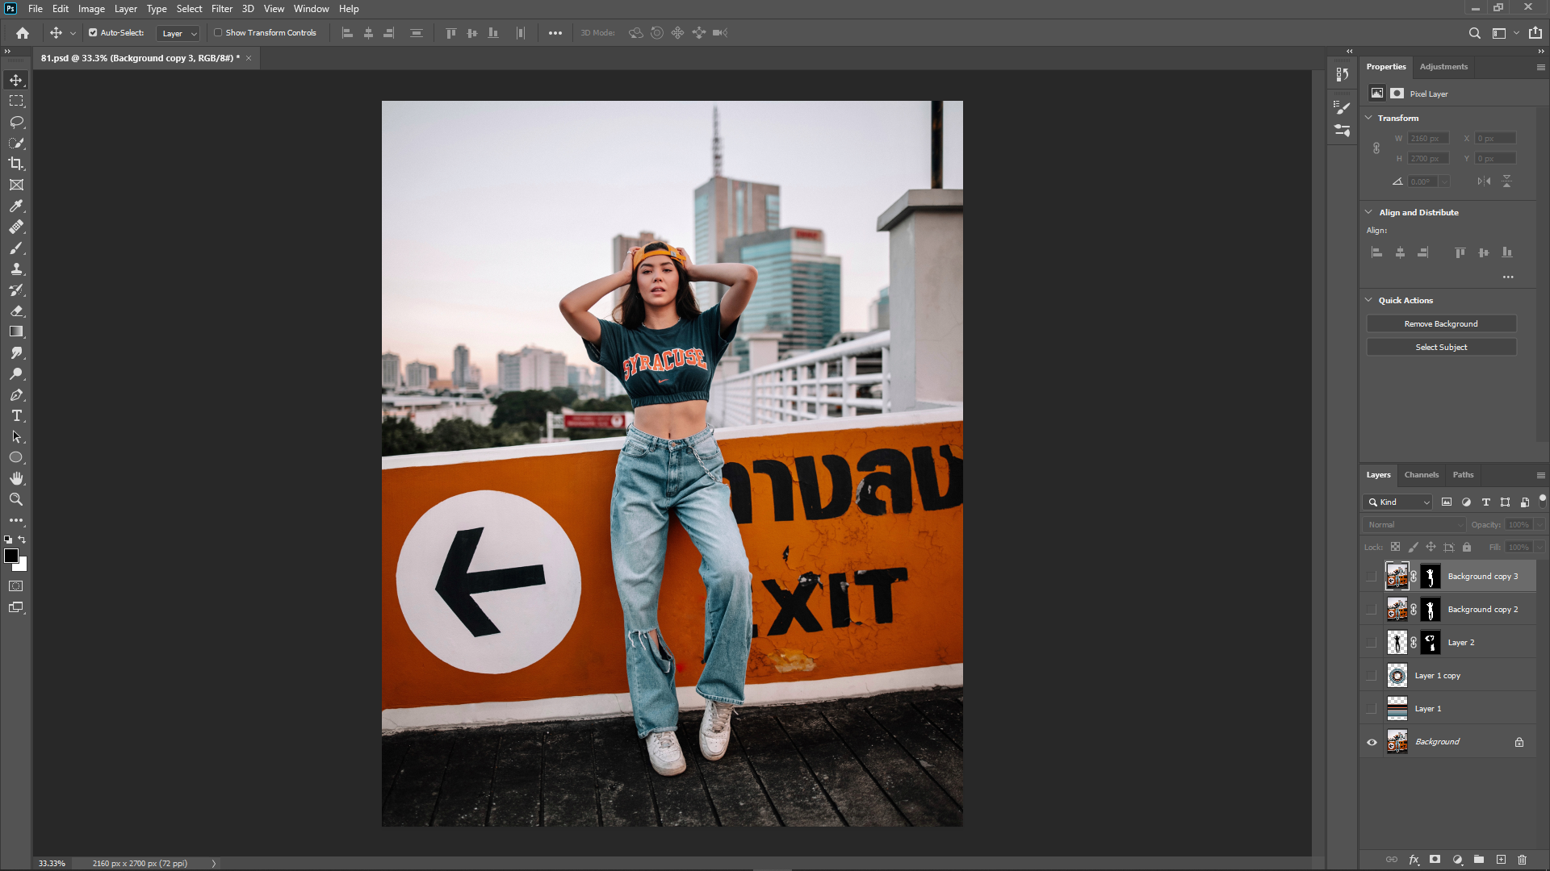Screen dimensions: 1550x871
Task: Open the Opacity value dropdown
Action: (1540, 525)
